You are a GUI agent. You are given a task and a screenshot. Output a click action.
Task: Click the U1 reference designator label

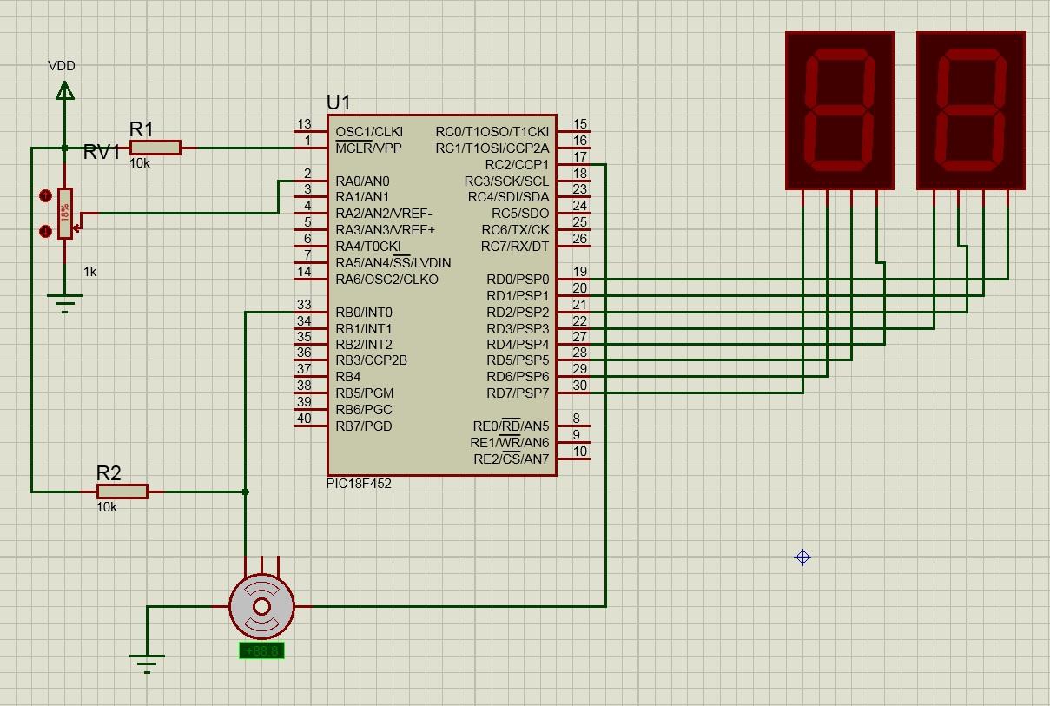[337, 102]
